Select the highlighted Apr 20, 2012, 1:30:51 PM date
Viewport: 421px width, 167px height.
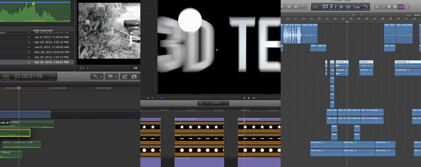(x=51, y=62)
